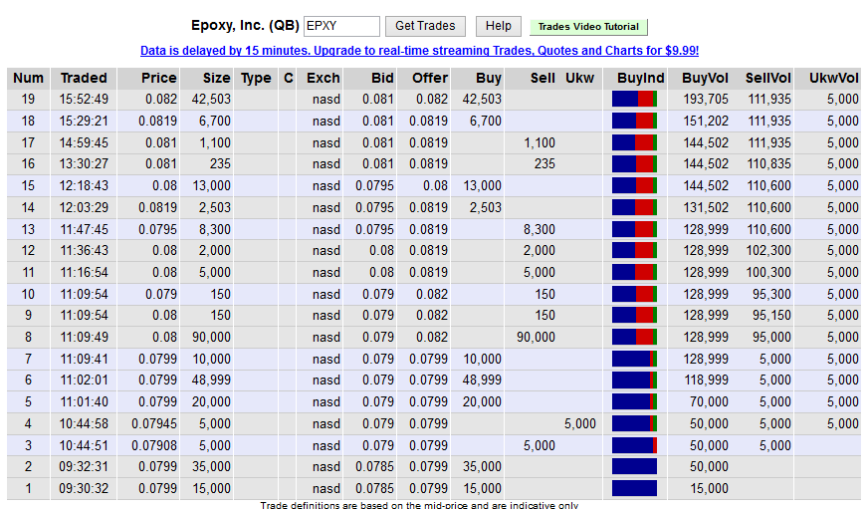This screenshot has width=867, height=509.
Task: Select trade time 11:36:43
Action: [x=84, y=250]
